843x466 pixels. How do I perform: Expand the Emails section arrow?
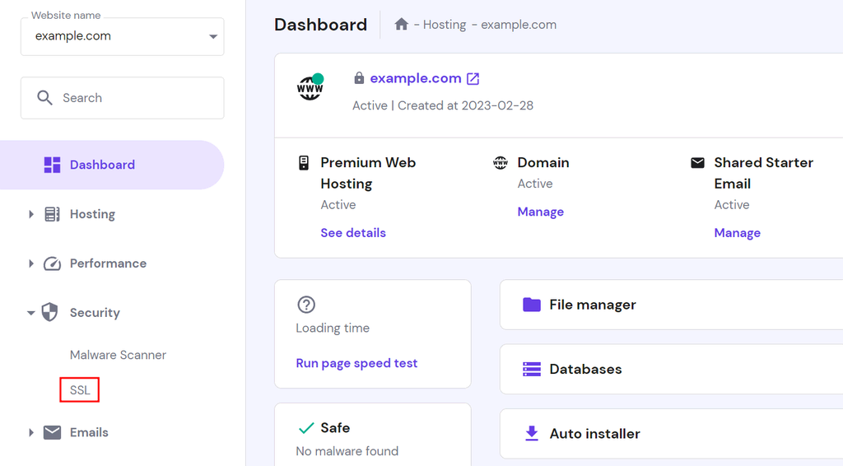tap(31, 432)
